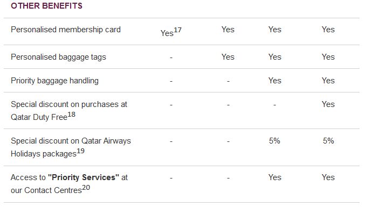Click Yes in the Qatar Duty Free row

tap(328, 104)
